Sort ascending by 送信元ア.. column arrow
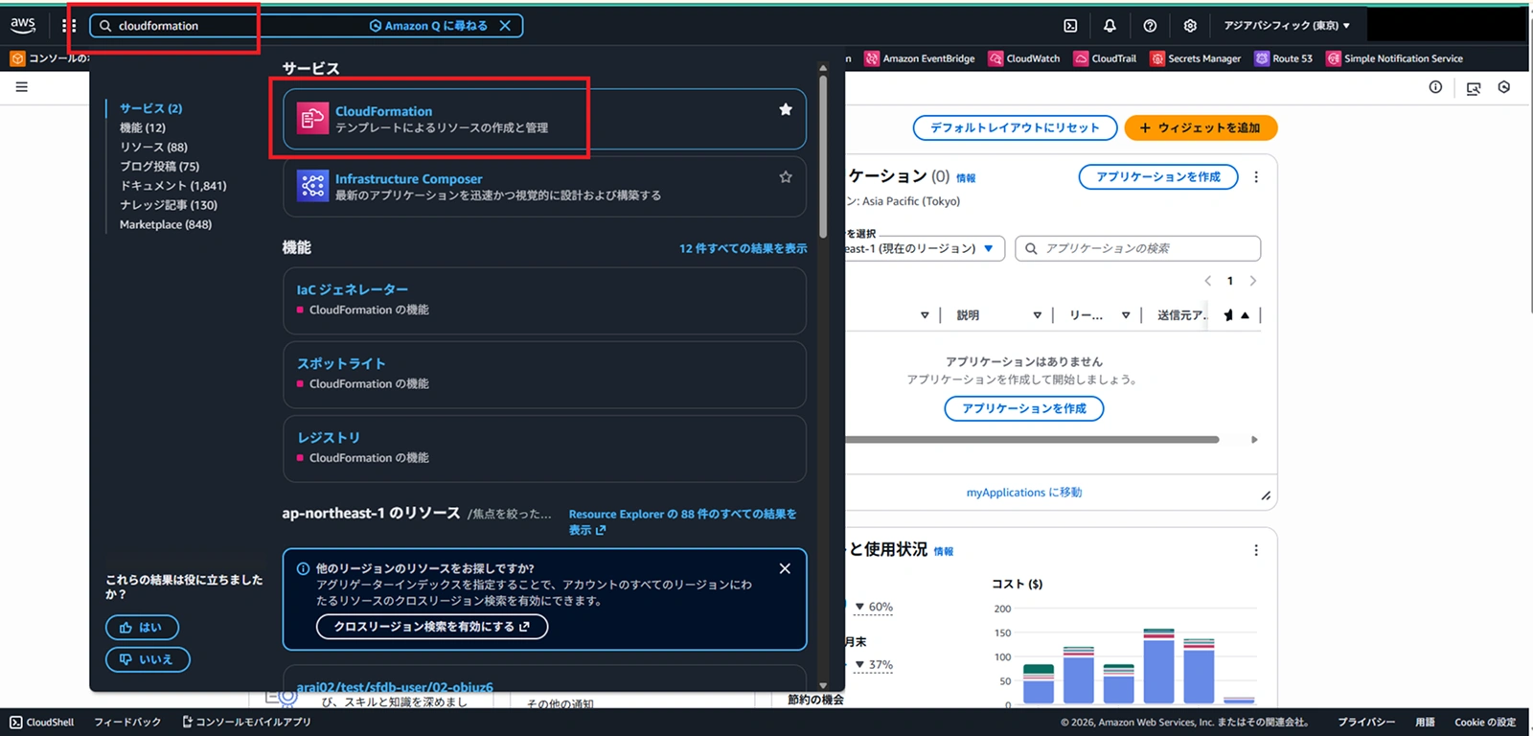1533x736 pixels. 1245,315
